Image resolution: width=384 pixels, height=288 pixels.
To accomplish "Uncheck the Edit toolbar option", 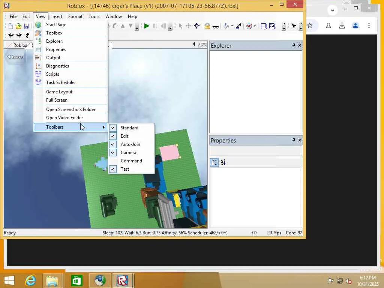I will (x=131, y=136).
